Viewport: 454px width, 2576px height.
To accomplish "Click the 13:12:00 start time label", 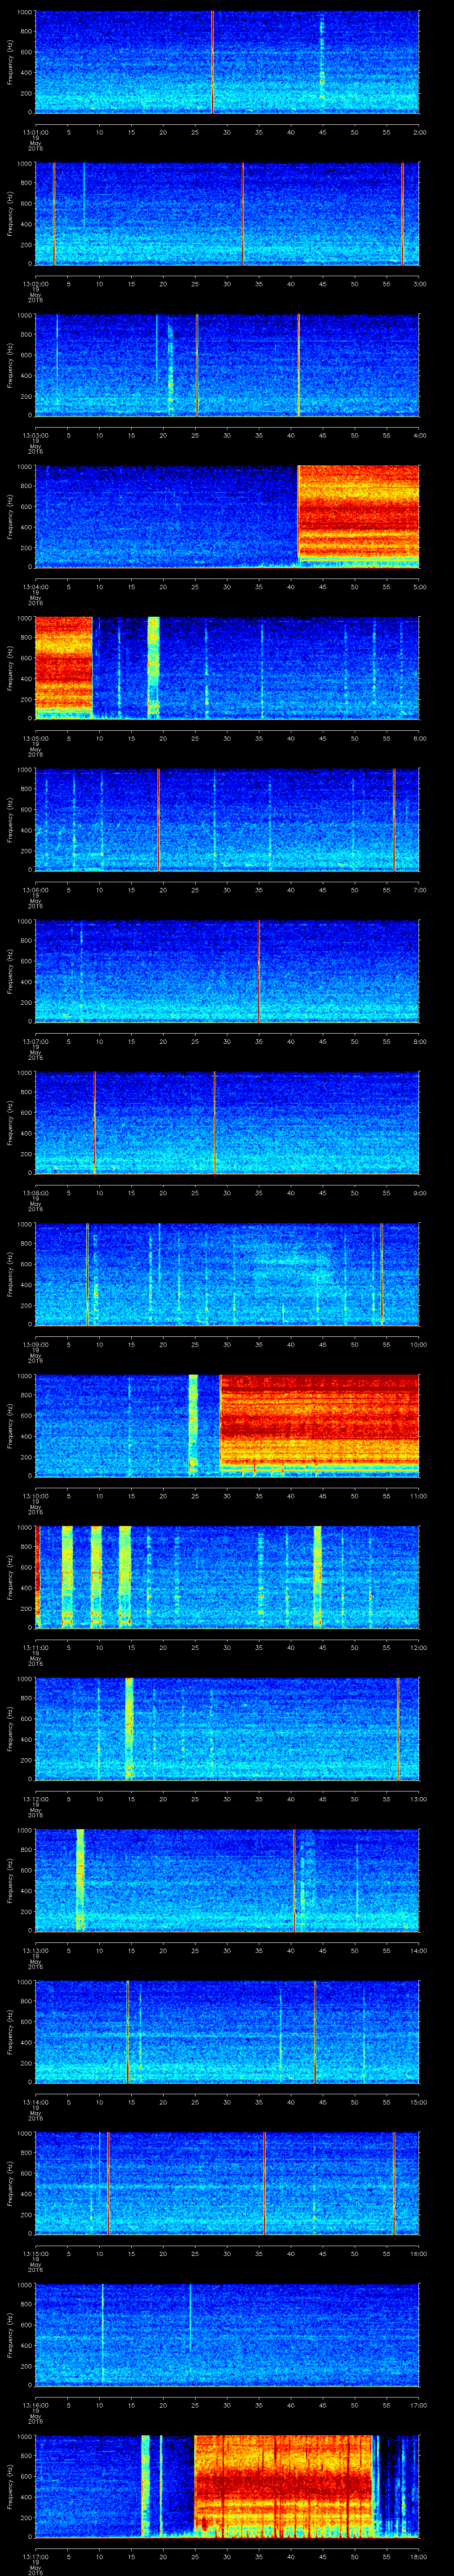I will point(36,1799).
